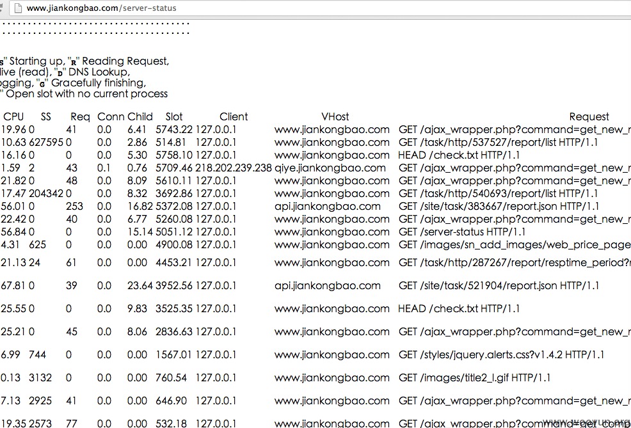The height and width of the screenshot is (428, 631).
Task: Click the CPU value 67.81
Action: (x=13, y=285)
